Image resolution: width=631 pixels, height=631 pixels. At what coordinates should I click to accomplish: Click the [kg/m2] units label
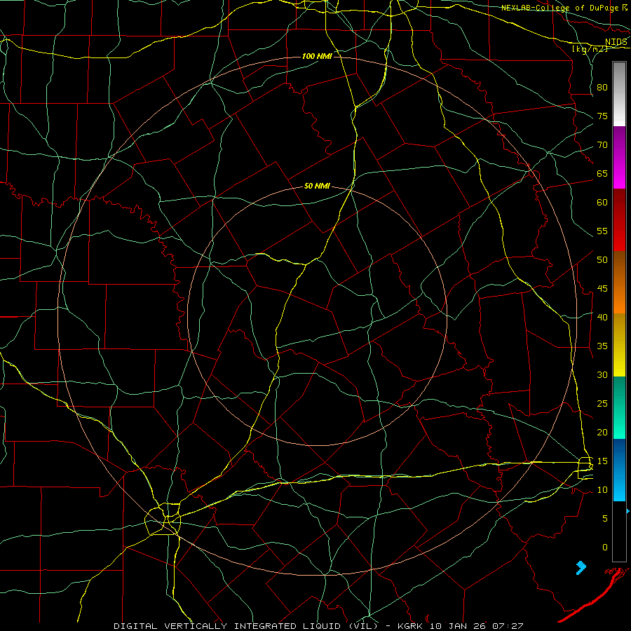tap(590, 49)
